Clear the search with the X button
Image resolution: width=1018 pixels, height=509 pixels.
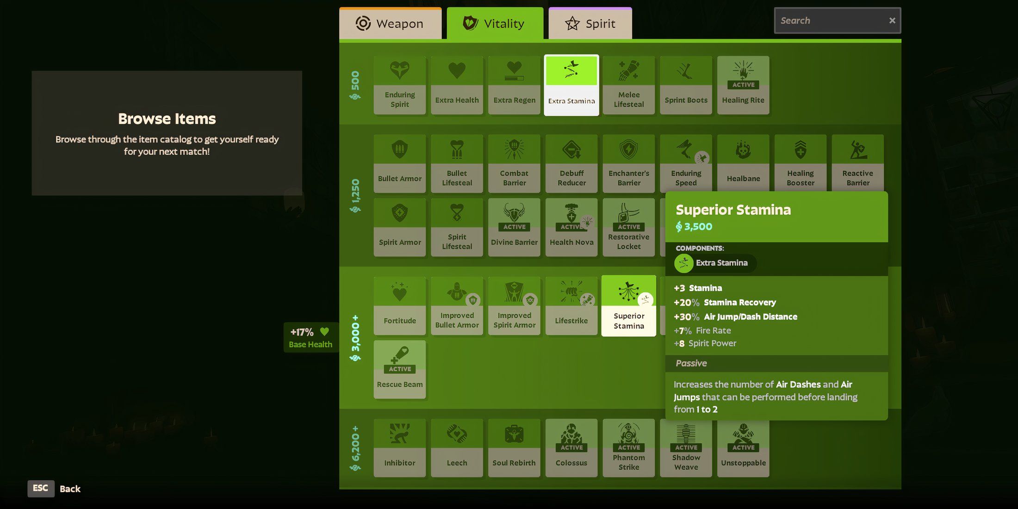892,20
